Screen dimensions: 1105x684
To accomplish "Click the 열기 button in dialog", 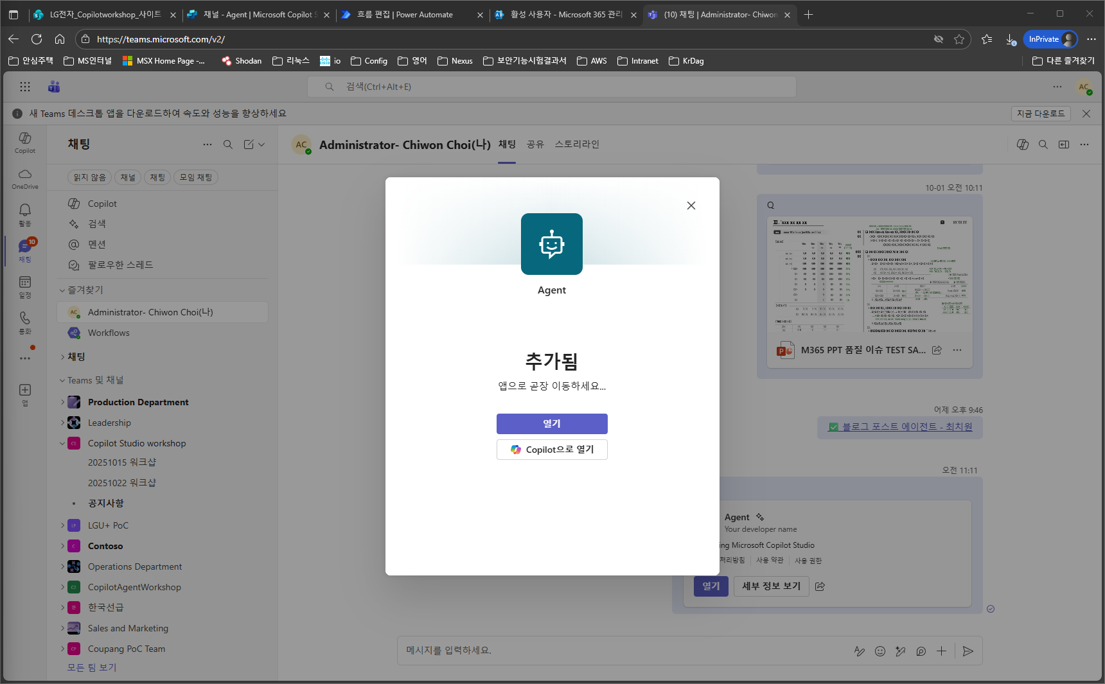I will pos(552,424).
